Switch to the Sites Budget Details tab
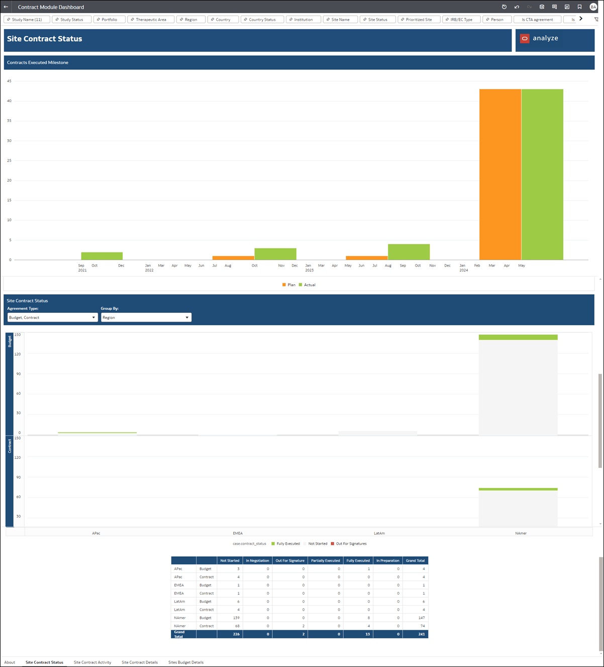 (185, 662)
